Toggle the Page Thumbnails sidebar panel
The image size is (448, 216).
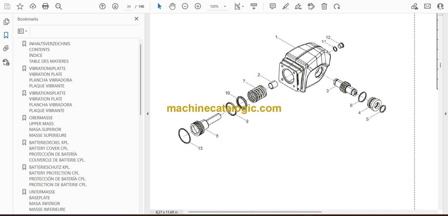(6, 22)
